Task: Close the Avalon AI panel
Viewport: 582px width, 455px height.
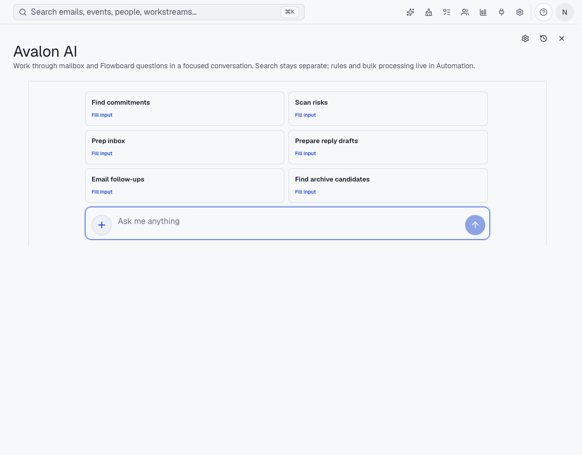Action: (562, 38)
